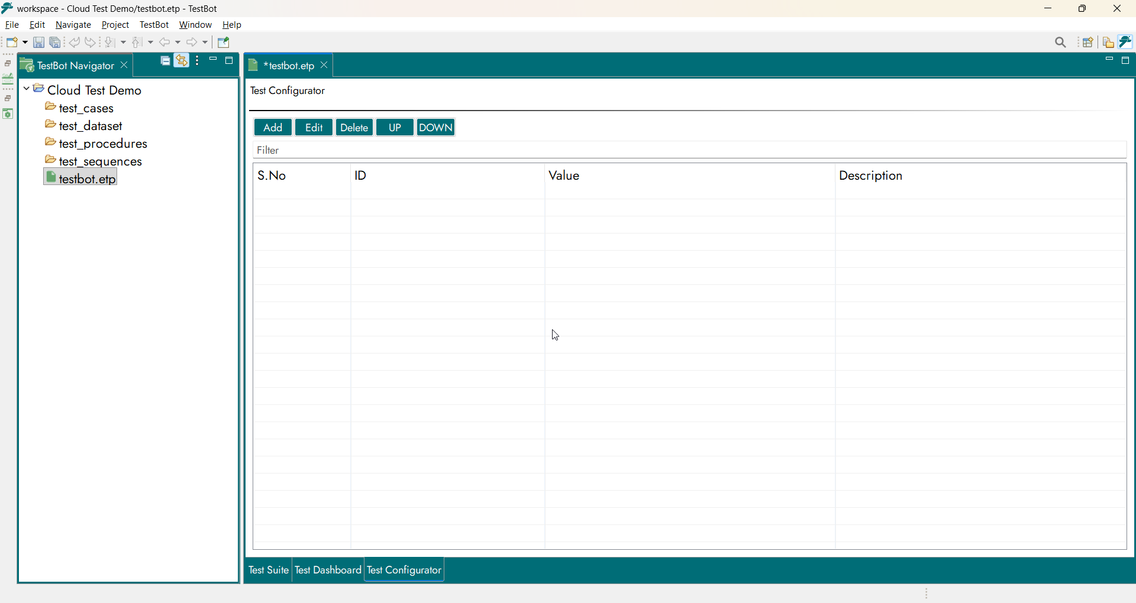The image size is (1136, 603).
Task: Click the Filter input field
Action: click(x=689, y=151)
